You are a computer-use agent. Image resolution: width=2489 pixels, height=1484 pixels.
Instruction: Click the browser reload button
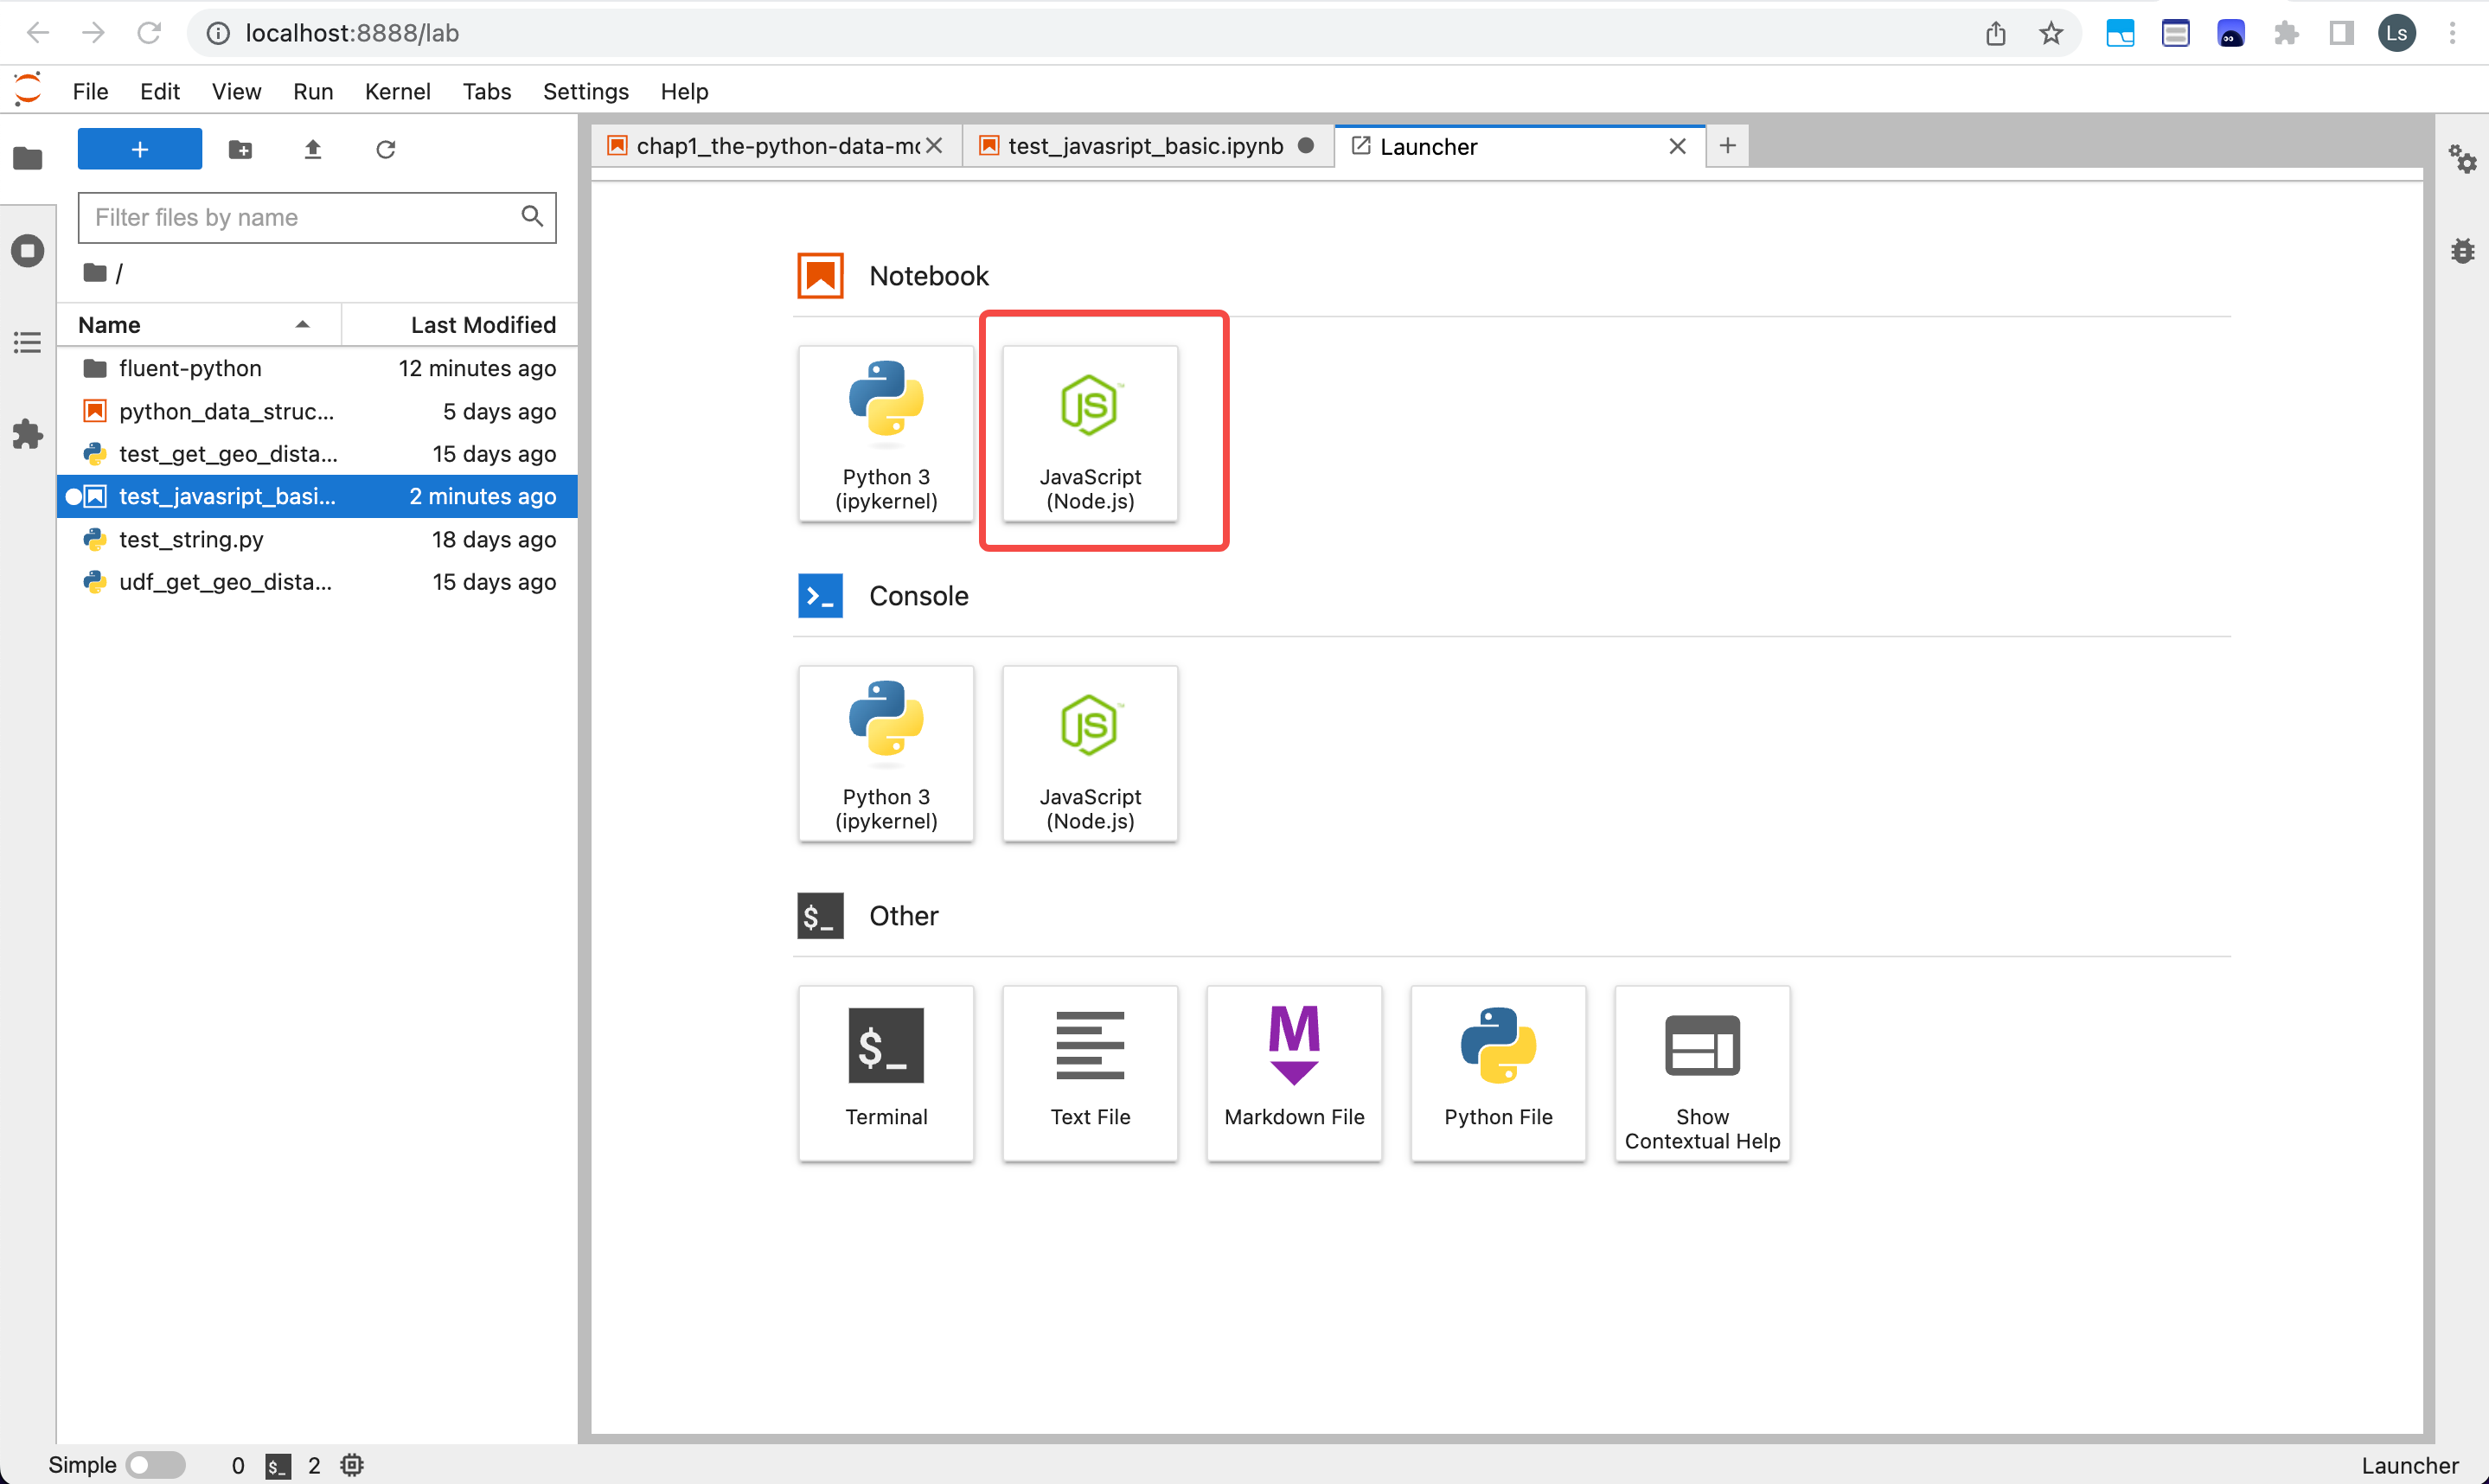pos(149,33)
